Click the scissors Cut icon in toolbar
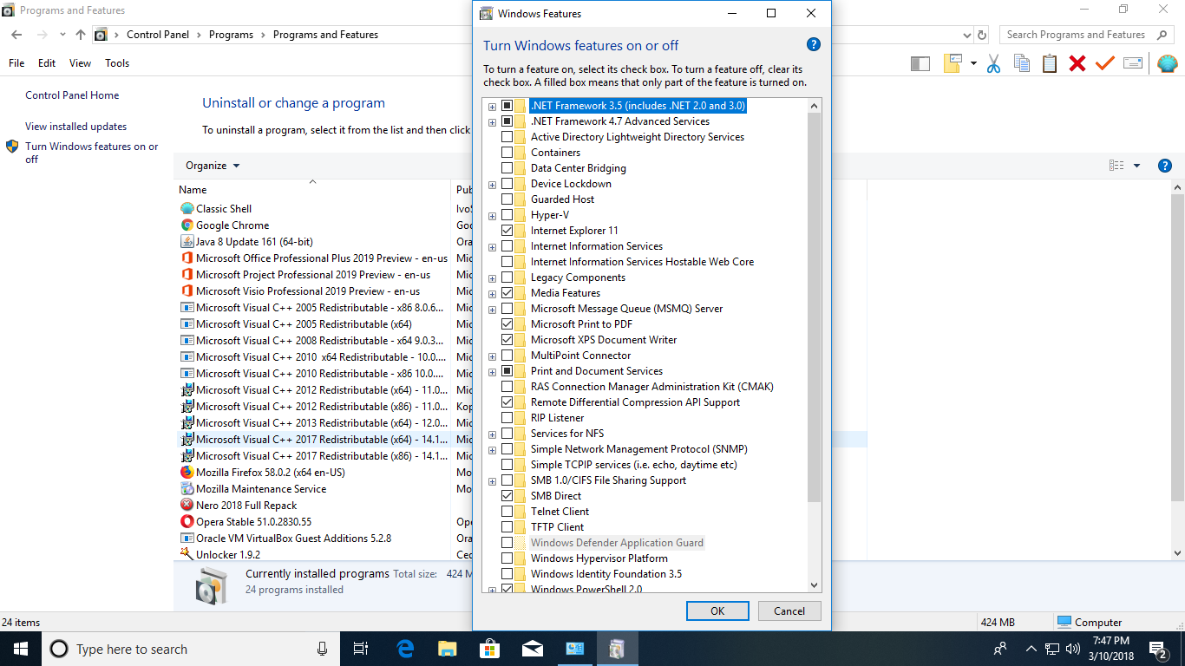Image resolution: width=1185 pixels, height=666 pixels. [994, 63]
